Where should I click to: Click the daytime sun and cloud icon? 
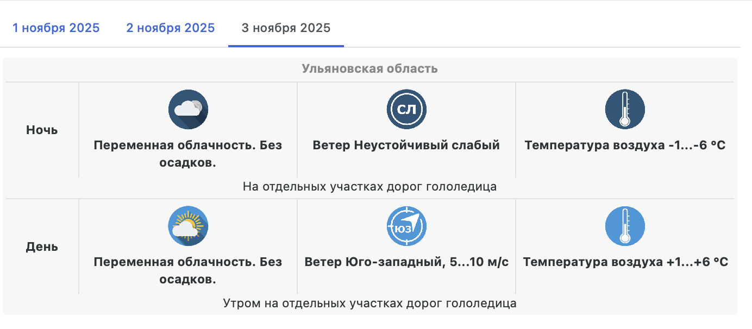pos(188,226)
